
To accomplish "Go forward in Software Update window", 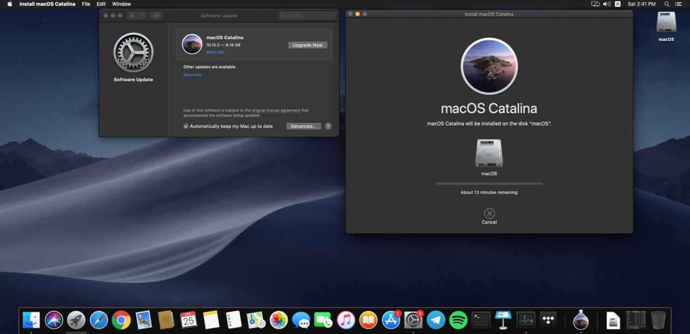I will (x=141, y=16).
